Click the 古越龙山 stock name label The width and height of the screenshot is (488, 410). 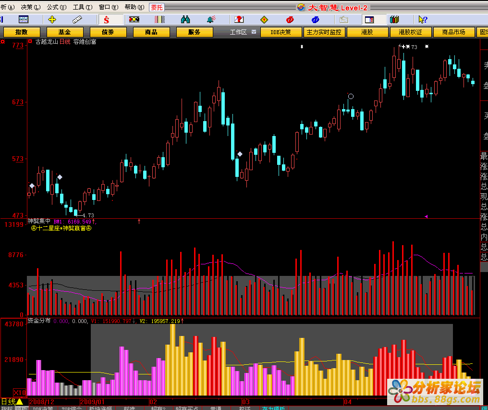pyautogui.click(x=47, y=42)
